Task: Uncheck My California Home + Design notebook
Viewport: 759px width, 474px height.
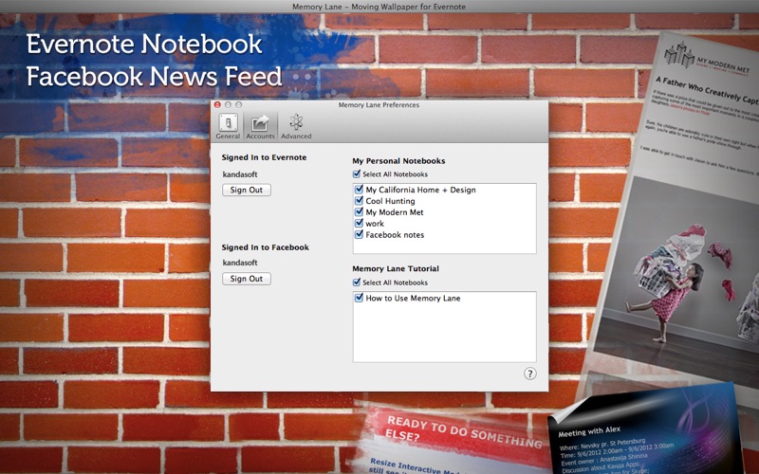Action: (x=359, y=189)
